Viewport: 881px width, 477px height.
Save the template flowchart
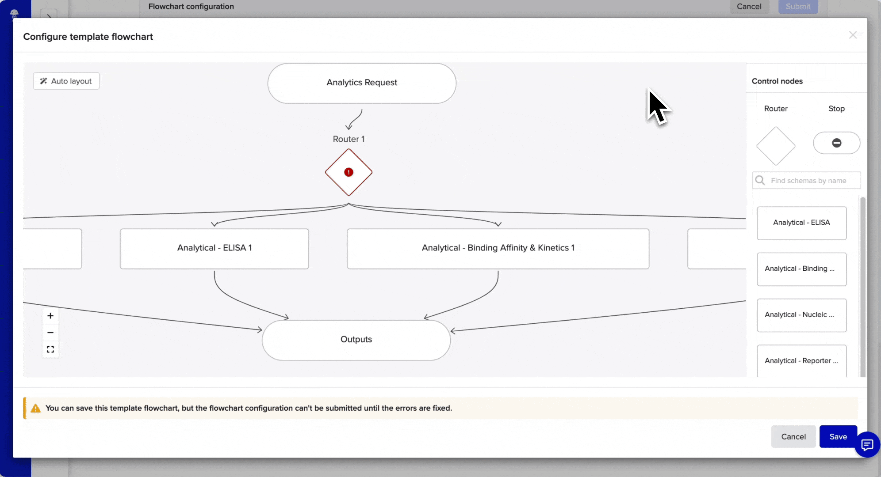point(838,436)
